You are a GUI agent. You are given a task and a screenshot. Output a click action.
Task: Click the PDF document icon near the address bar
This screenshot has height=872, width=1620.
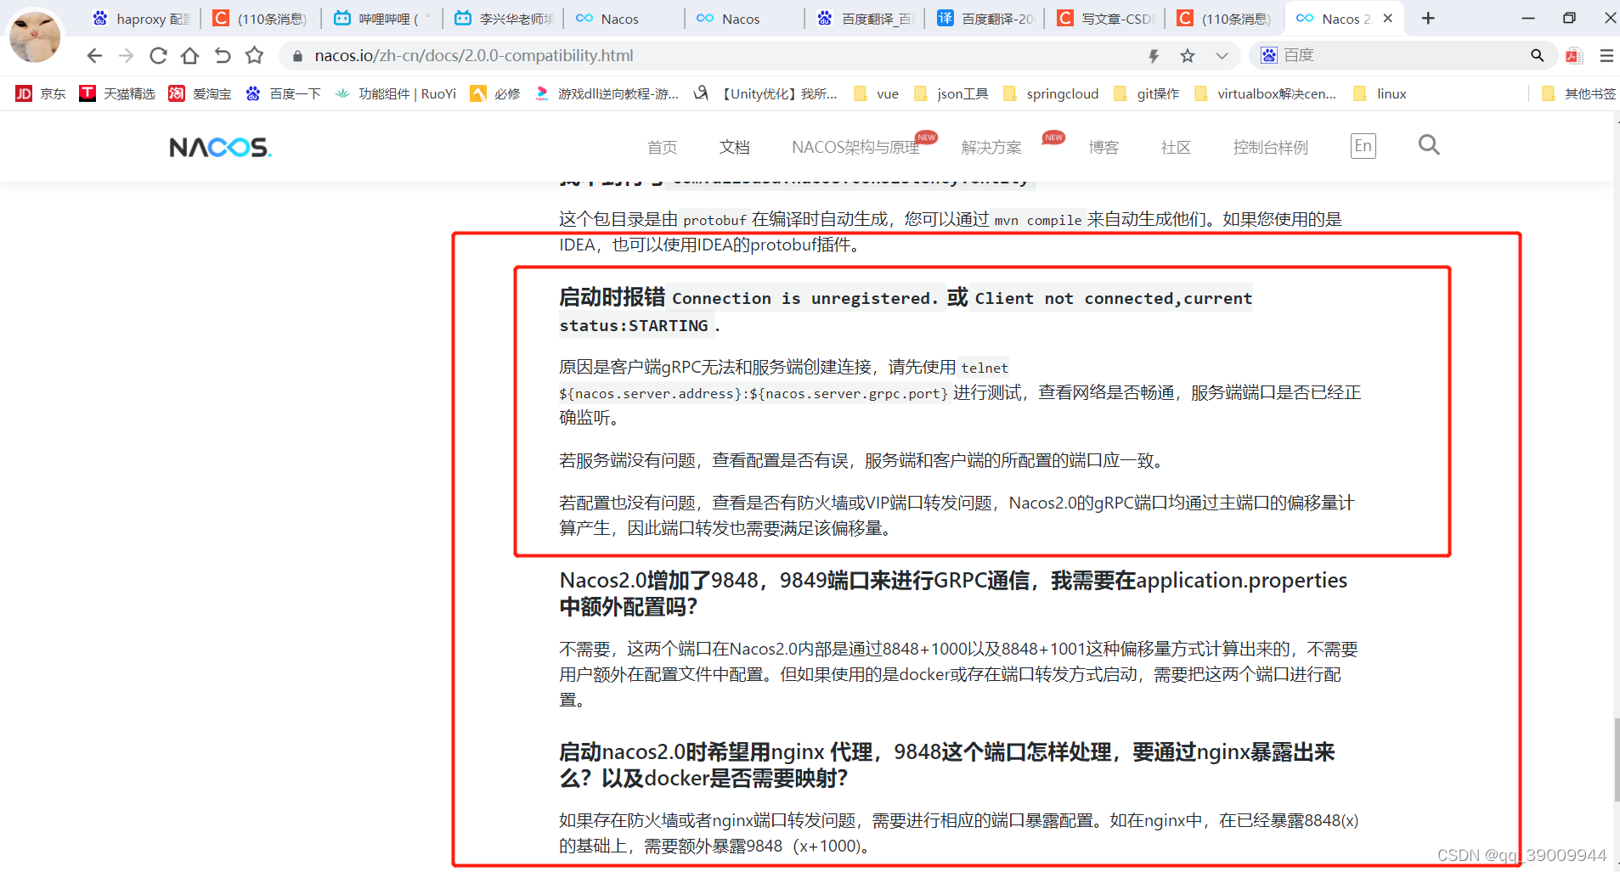pyautogui.click(x=1574, y=54)
